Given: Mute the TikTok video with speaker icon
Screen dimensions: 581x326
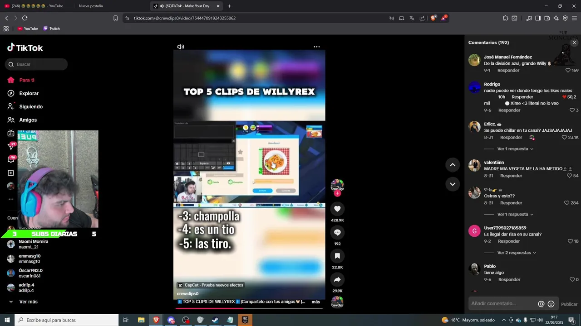Looking at the screenshot, I should click(181, 47).
